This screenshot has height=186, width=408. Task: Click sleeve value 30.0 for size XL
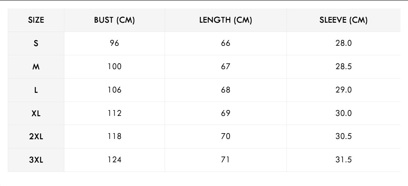tap(344, 114)
